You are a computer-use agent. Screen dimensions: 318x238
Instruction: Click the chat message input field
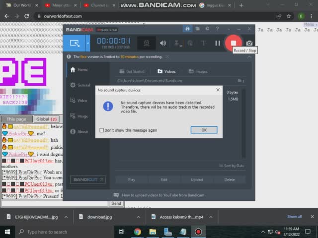[55, 204]
